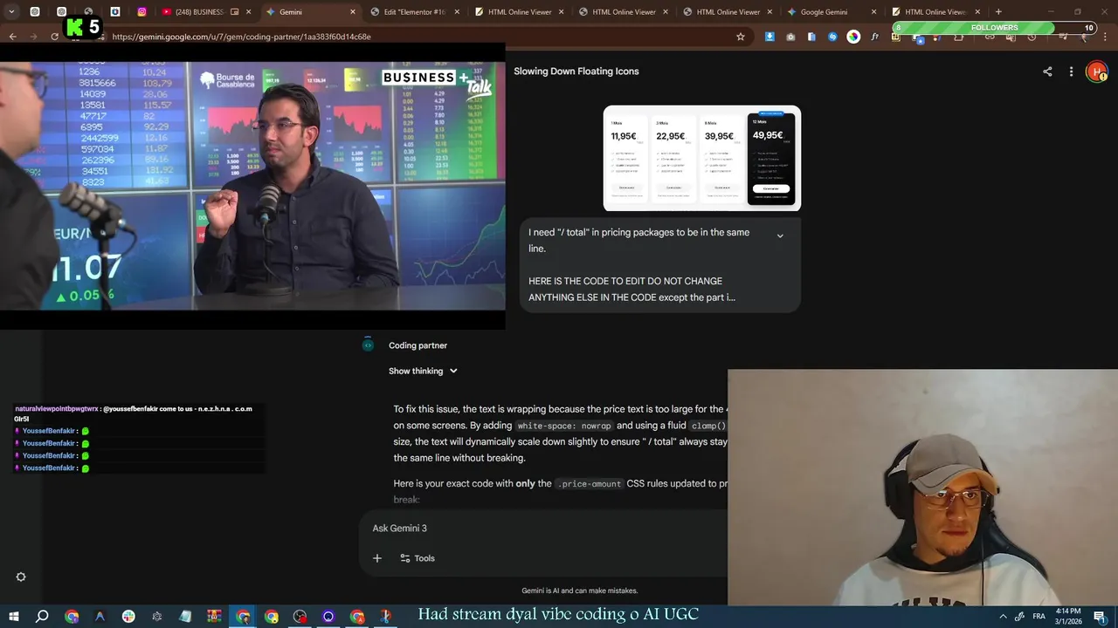Expand the Show thinking section
The image size is (1118, 628).
pyautogui.click(x=423, y=371)
